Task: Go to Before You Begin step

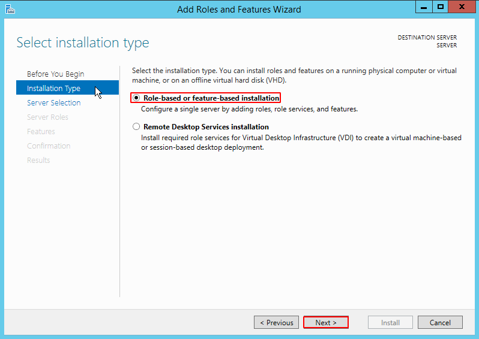Action: [56, 74]
